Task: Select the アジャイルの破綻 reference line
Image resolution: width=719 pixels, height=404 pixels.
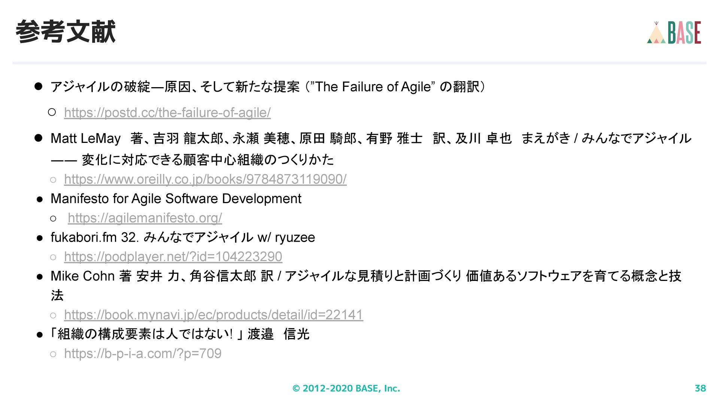Action: coord(268,87)
